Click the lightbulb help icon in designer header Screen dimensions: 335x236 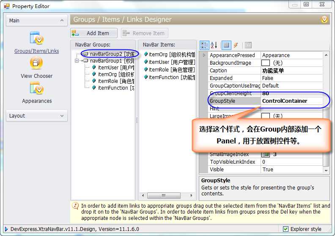[x=324, y=19]
